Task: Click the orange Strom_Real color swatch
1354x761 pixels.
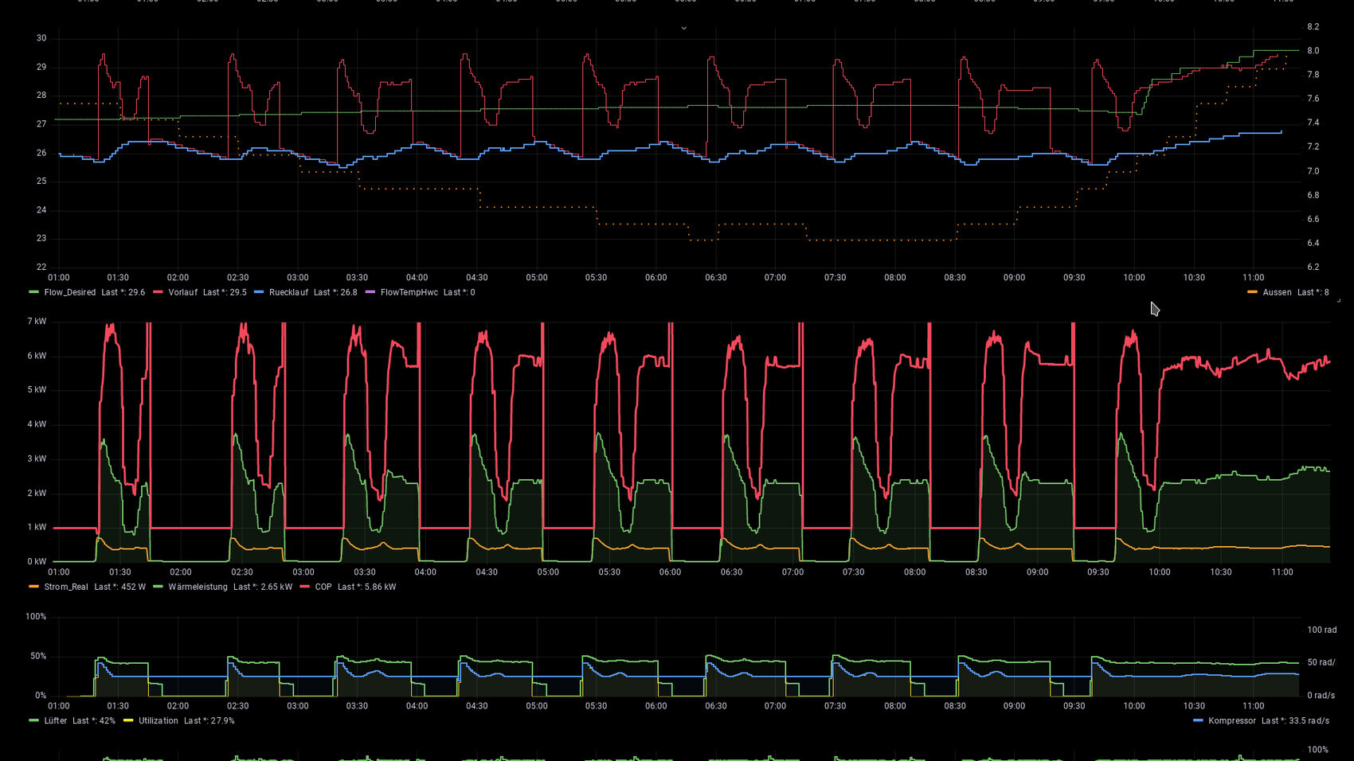Action: click(33, 587)
